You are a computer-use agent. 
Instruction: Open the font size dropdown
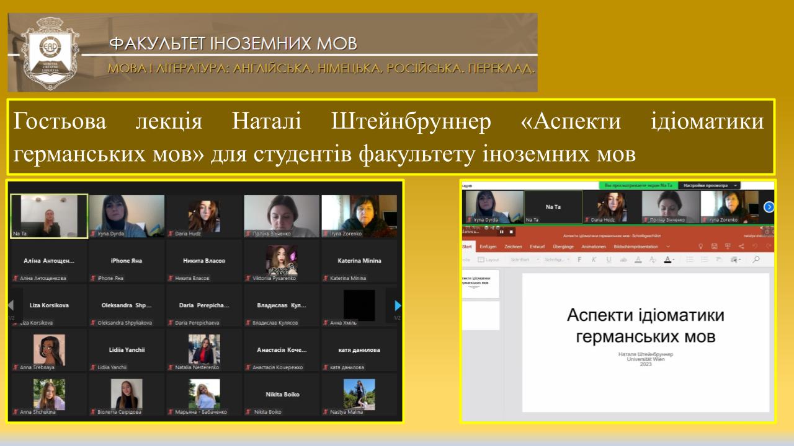pos(557,260)
